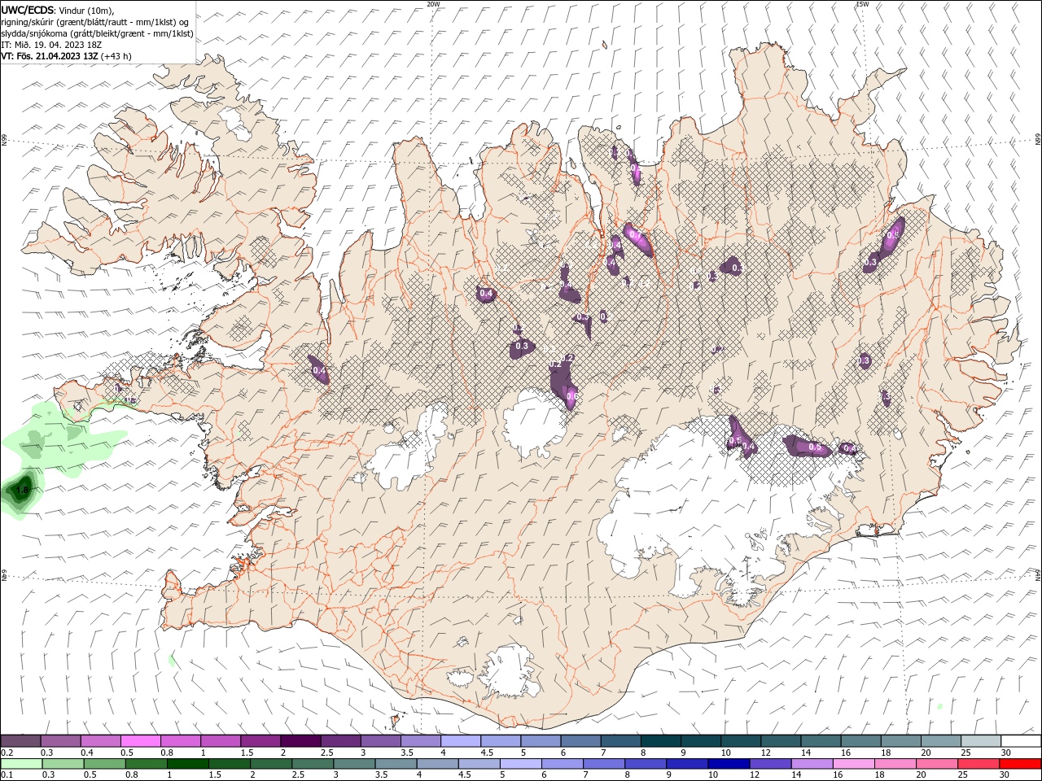This screenshot has height=781, width=1042.
Task: Click the 0.2 value in the snow legend
Action: click(x=7, y=753)
